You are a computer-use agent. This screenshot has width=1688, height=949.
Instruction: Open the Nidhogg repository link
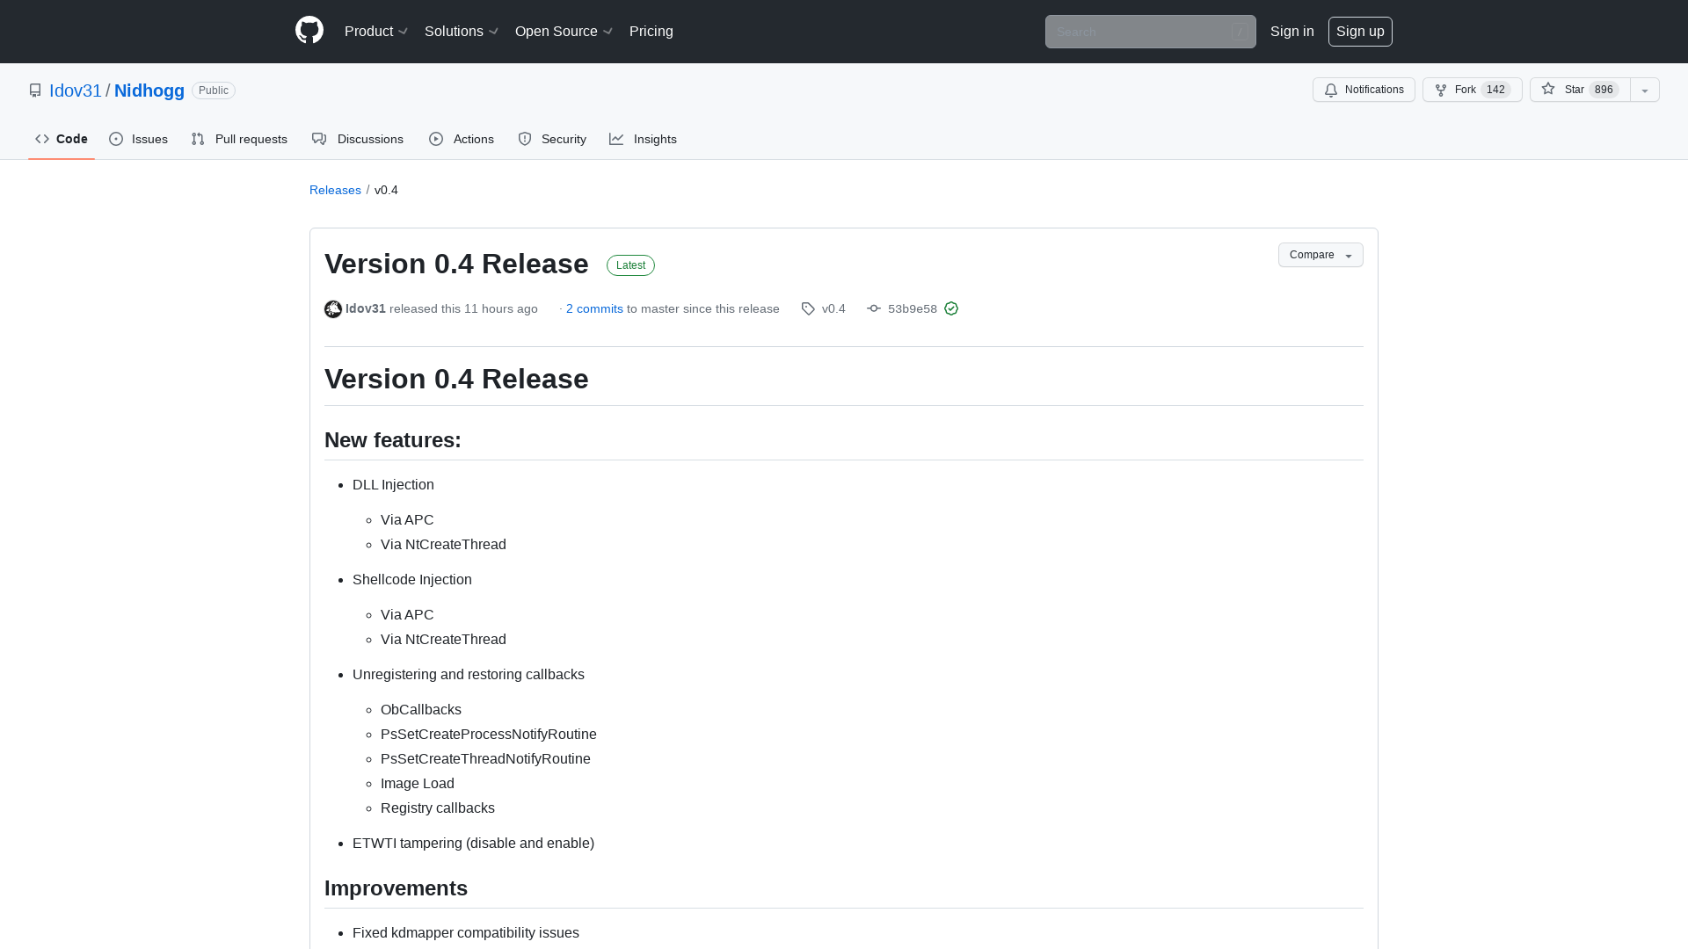coord(149,91)
